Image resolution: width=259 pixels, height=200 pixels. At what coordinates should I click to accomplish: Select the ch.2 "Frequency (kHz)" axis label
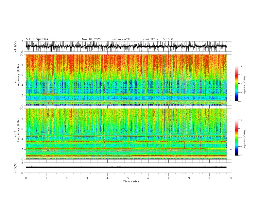(x=18, y=130)
